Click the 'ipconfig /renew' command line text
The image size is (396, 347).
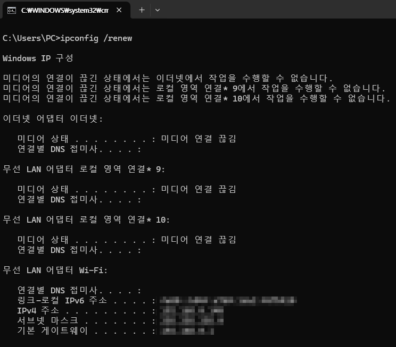(x=96, y=38)
